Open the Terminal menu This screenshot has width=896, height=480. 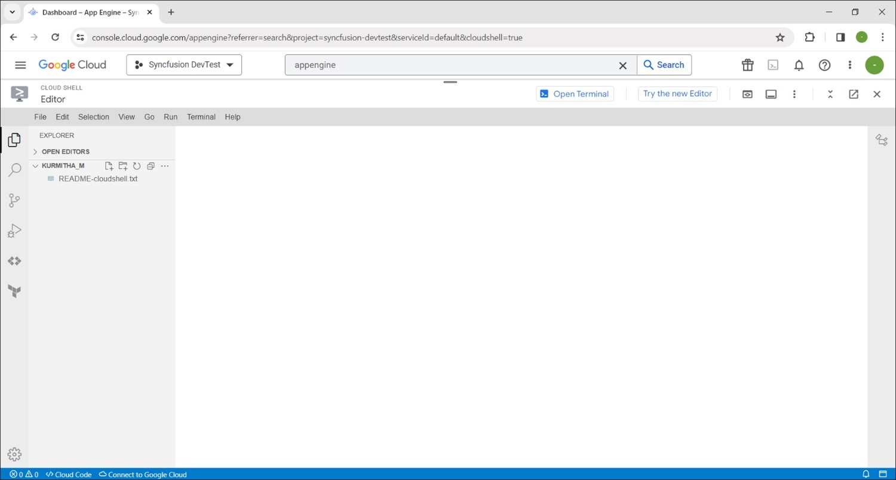click(x=201, y=117)
